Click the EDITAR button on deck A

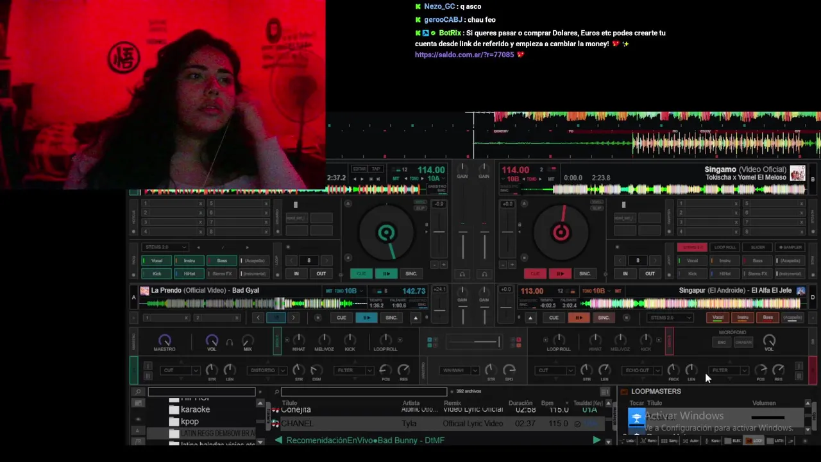pyautogui.click(x=359, y=169)
